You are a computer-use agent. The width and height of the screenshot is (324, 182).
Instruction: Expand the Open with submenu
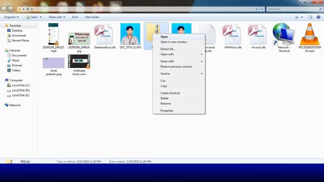coord(179,54)
